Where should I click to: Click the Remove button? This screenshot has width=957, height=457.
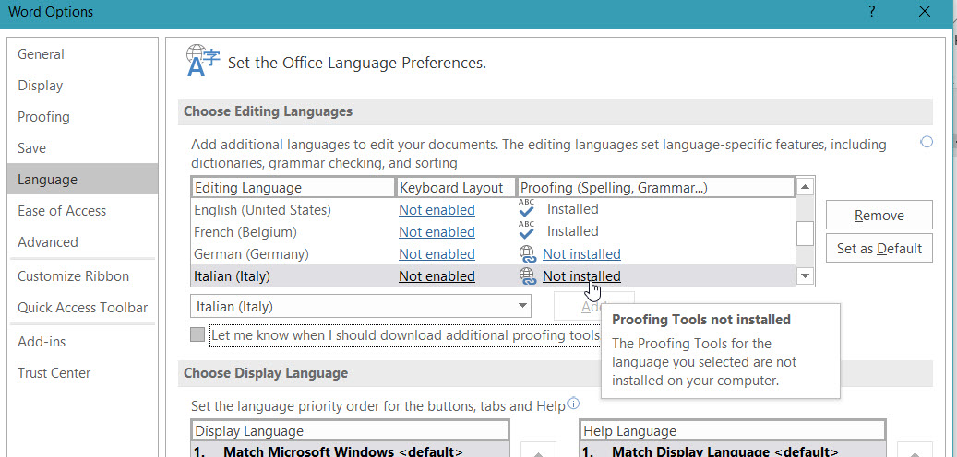(x=879, y=215)
